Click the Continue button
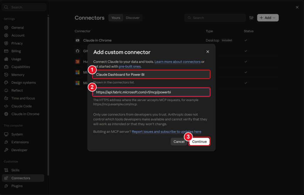Screen dimensions: 304x195 199,142
